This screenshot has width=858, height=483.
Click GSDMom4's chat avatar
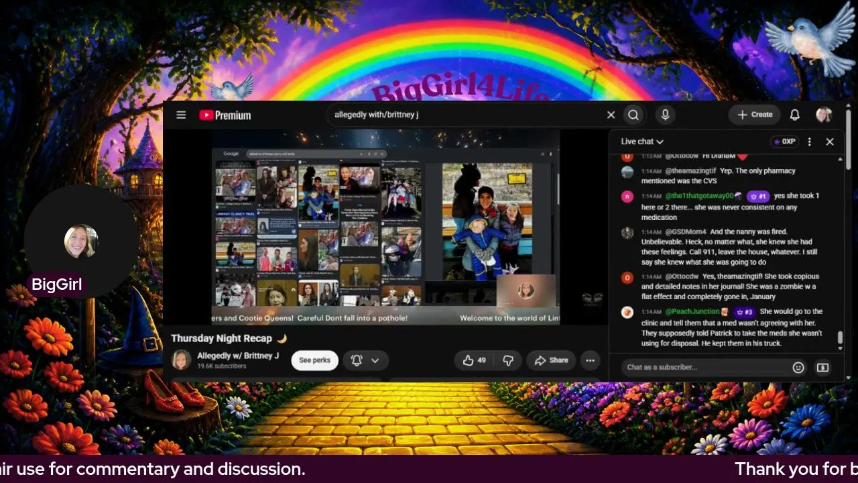coord(627,233)
